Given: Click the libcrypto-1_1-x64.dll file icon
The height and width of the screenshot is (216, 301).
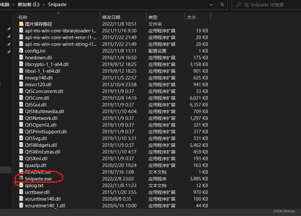Looking at the screenshot, I should [x=21, y=64].
